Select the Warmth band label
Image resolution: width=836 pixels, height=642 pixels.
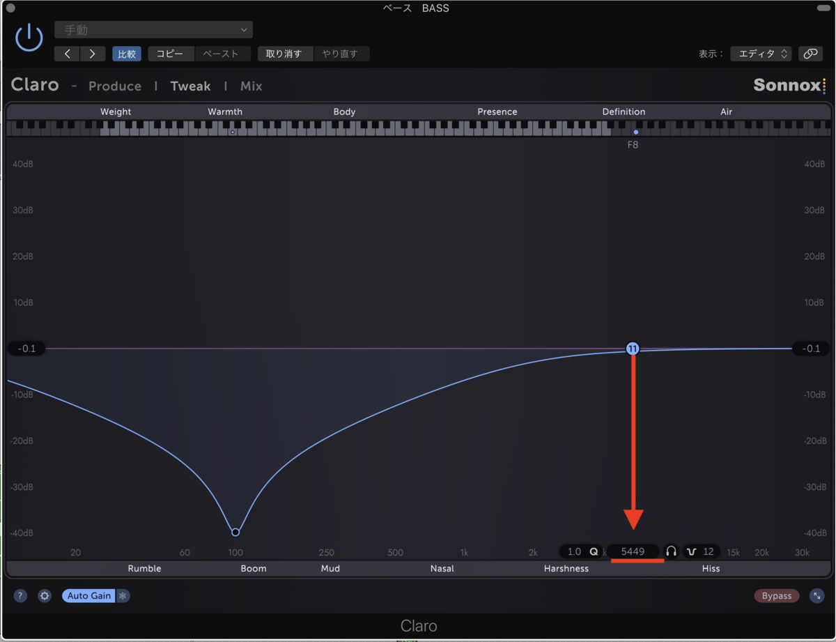point(225,112)
